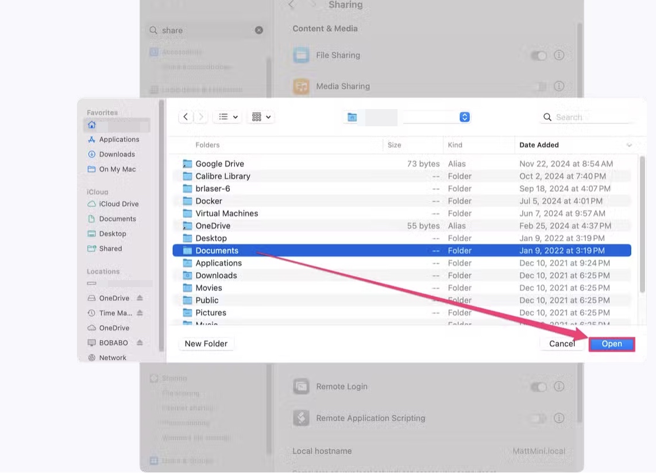Click the Google Drive folder icon
This screenshot has height=473, width=656.
coord(187,164)
